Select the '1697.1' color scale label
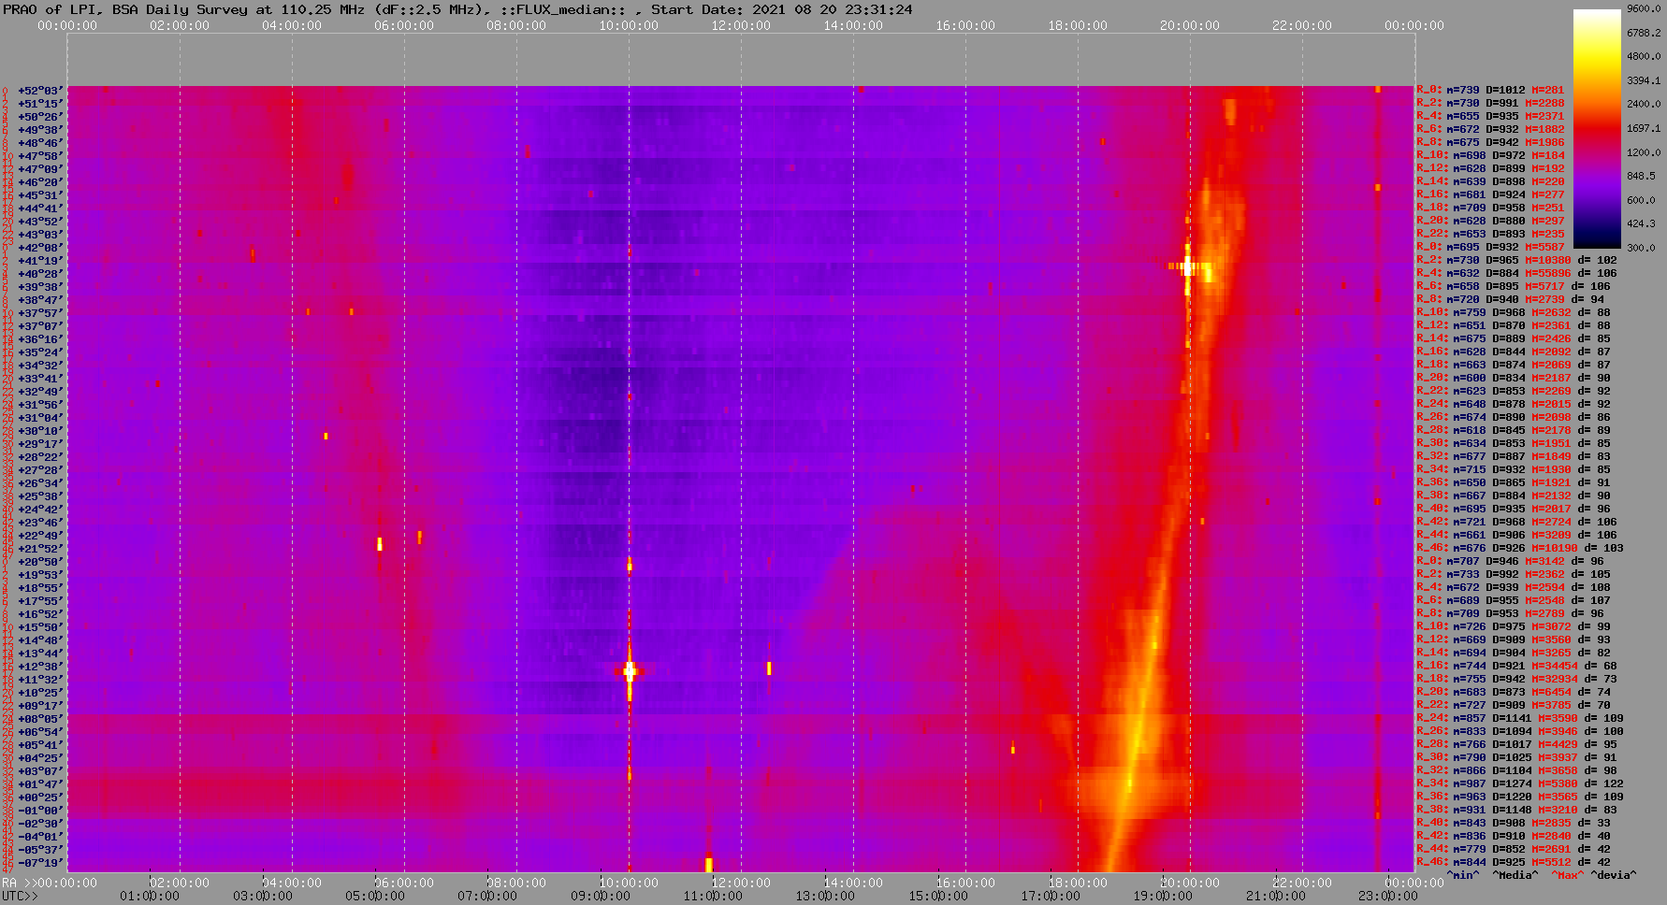Screen dimensions: 1667x905 click(1644, 128)
